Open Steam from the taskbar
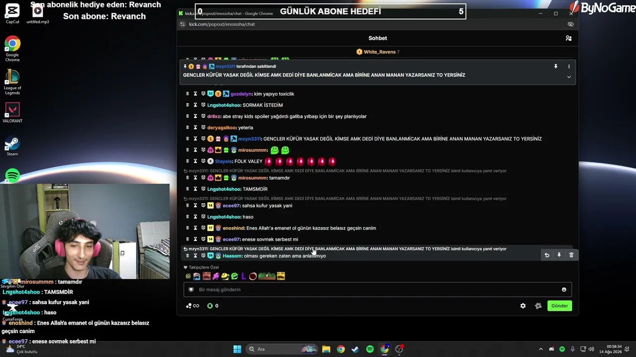 click(x=355, y=349)
